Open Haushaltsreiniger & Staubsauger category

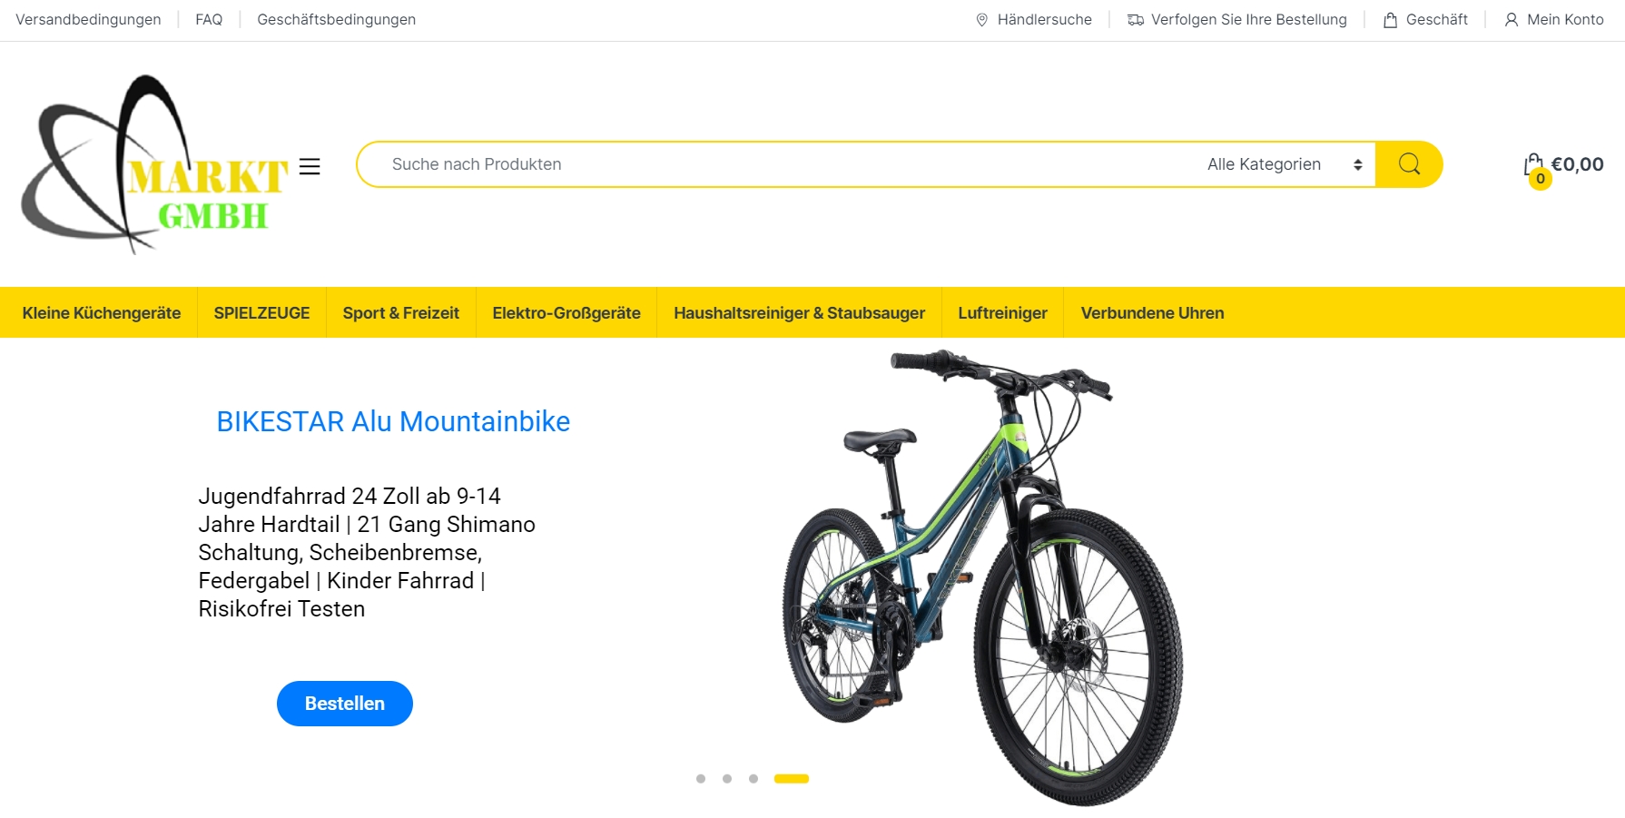point(800,313)
